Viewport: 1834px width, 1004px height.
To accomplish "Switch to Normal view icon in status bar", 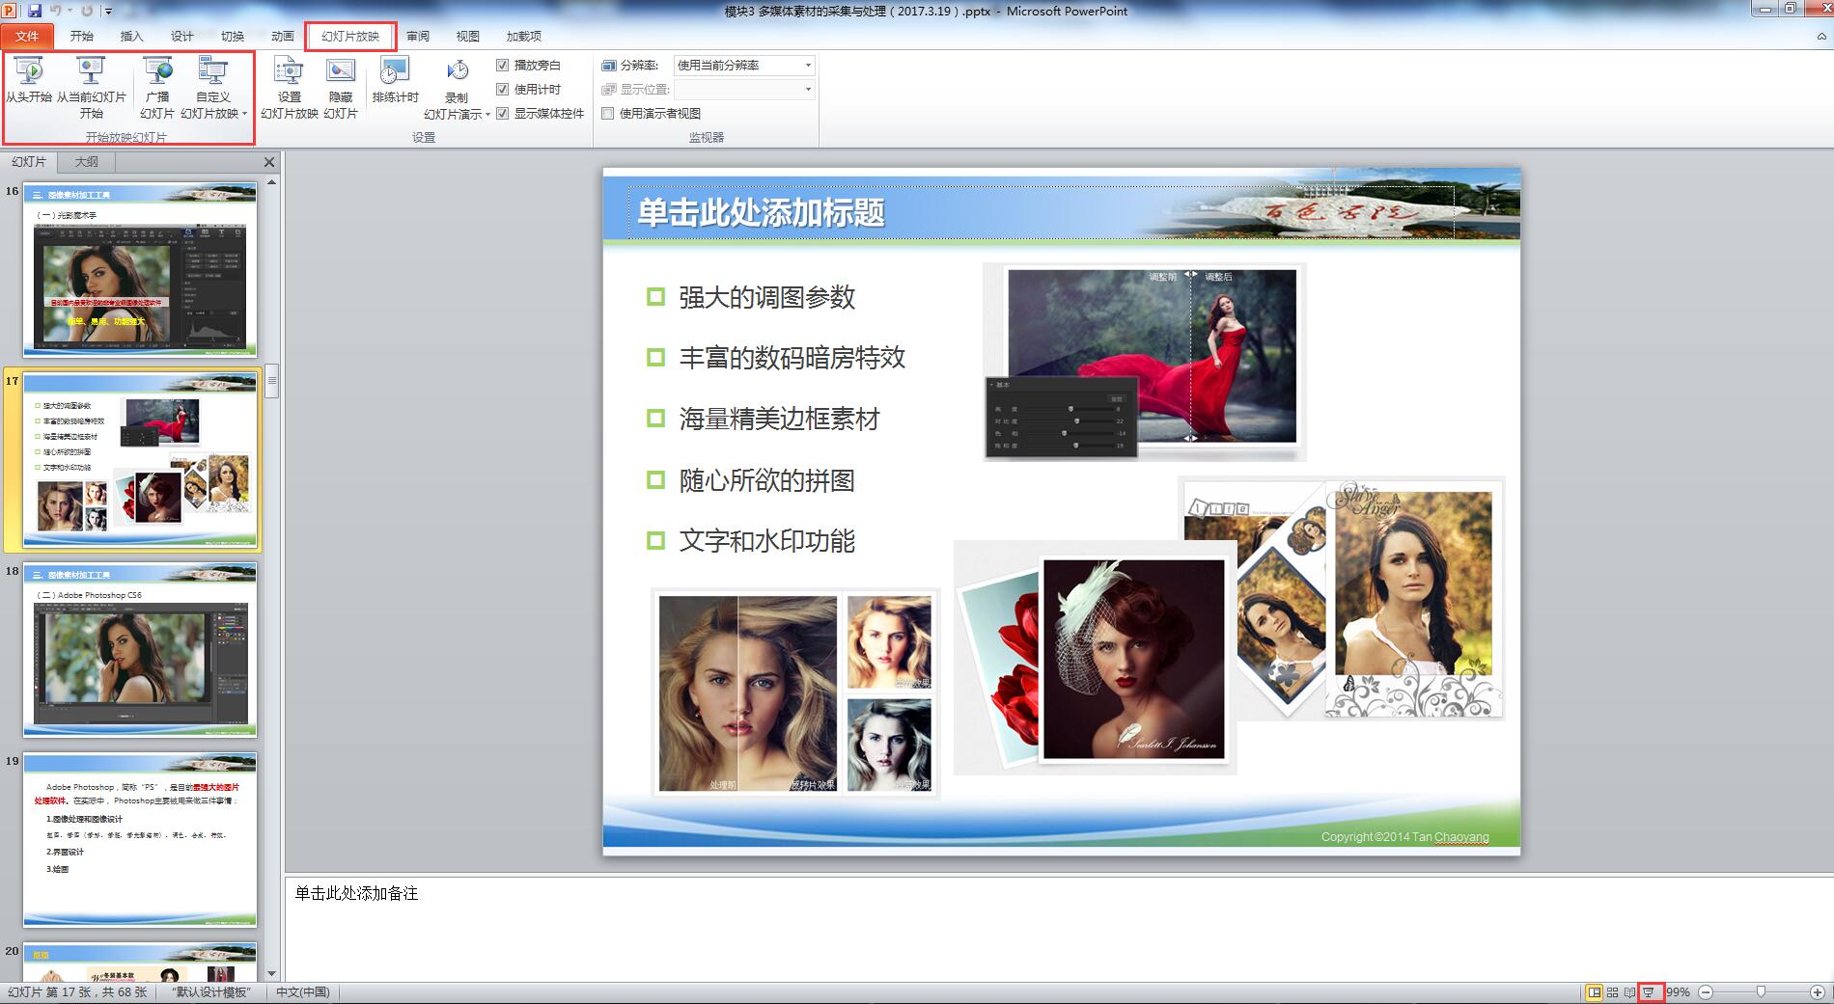I will (x=1594, y=991).
